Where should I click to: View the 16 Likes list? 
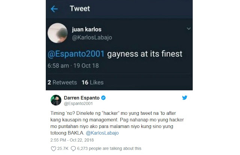click(93, 83)
